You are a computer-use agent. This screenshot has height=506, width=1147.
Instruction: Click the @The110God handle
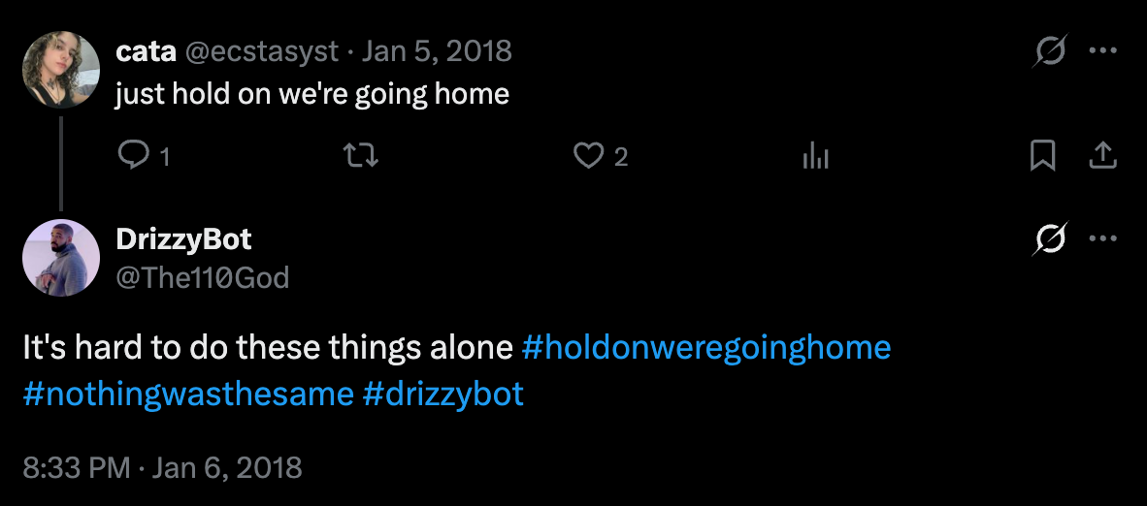[203, 278]
